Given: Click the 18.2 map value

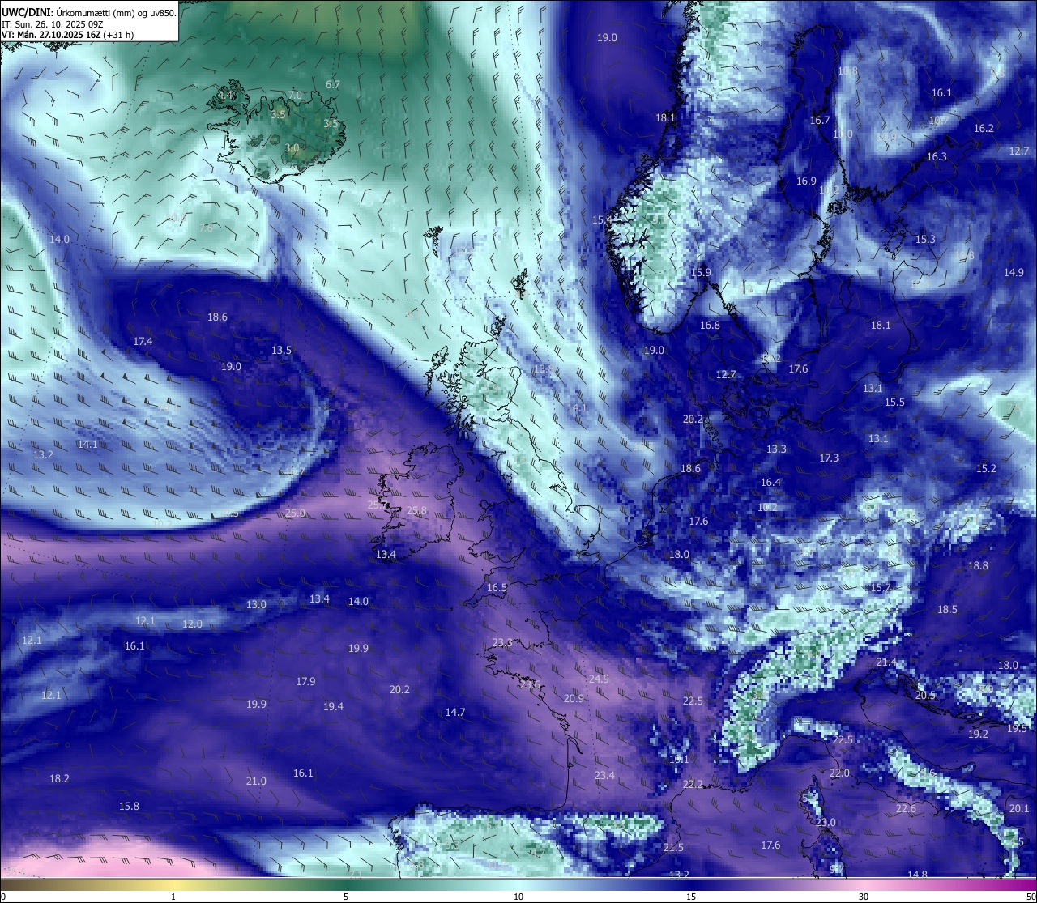Looking at the screenshot, I should tap(59, 778).
